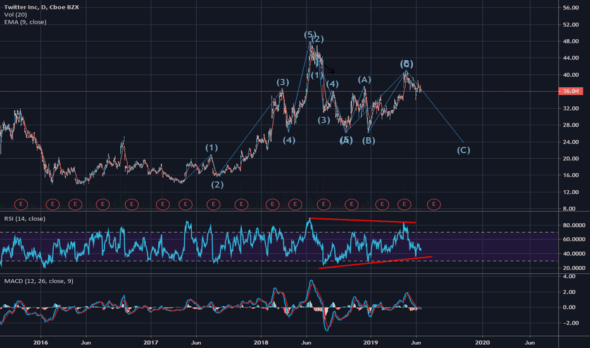Click the 2017 label on time axis
Image resolution: width=590 pixels, height=348 pixels.
click(x=151, y=342)
